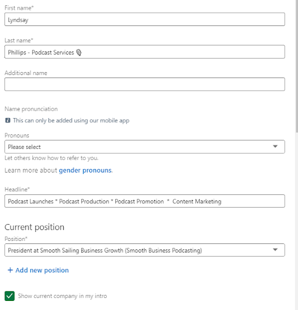Open the Pronouns 'Please select' dropdown
The image size is (298, 310).
144,147
